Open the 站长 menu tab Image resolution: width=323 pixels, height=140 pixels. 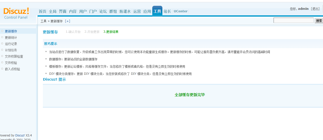[x=167, y=11]
